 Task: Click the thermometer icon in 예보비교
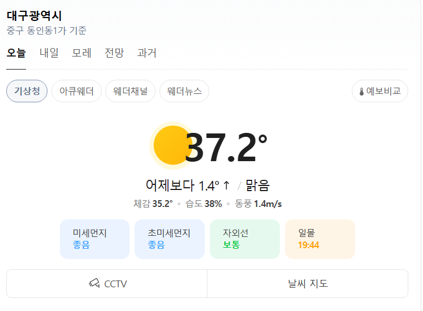point(361,92)
